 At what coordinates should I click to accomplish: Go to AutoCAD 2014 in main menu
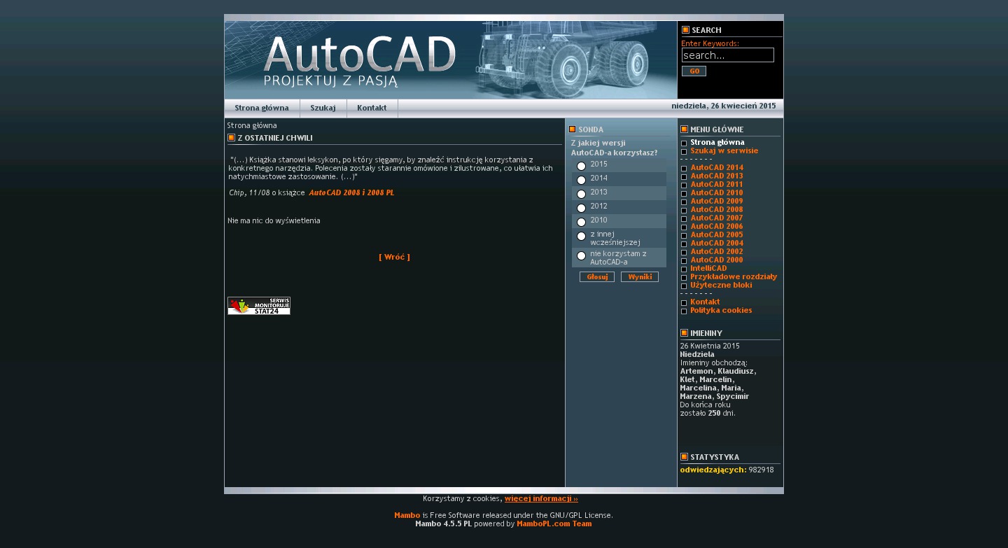716,168
